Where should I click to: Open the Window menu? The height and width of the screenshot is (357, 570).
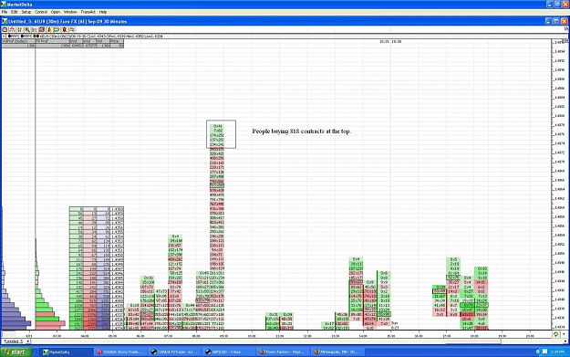point(70,12)
